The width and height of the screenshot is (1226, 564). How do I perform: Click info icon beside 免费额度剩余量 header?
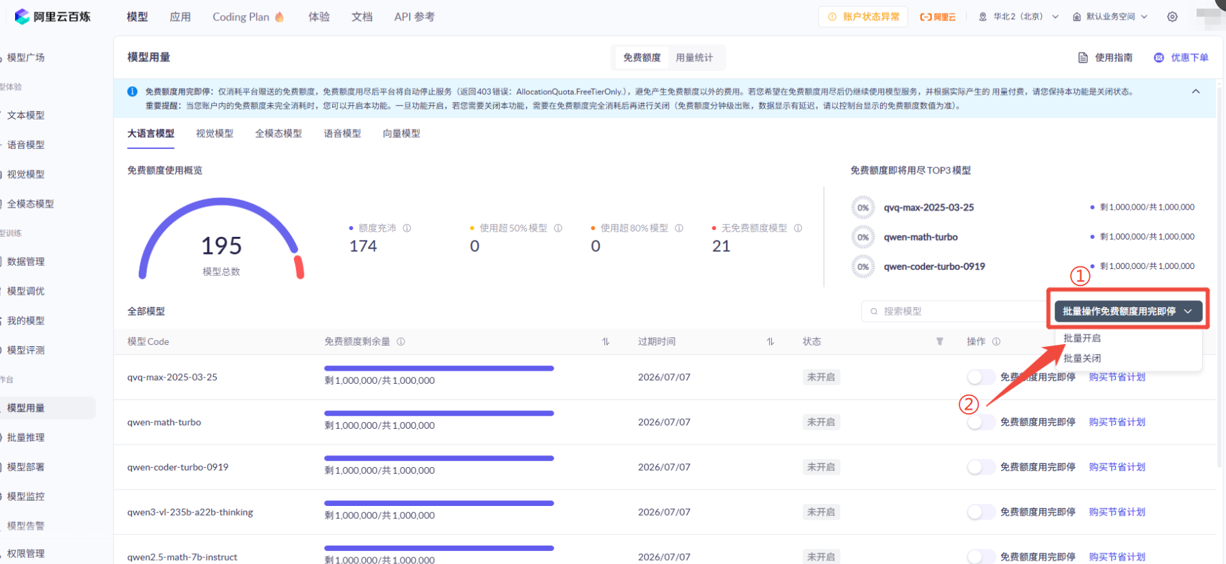[401, 341]
